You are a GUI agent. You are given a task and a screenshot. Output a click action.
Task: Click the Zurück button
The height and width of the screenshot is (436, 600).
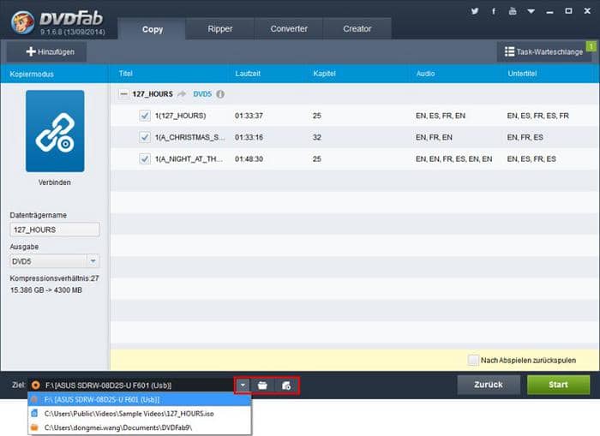489,385
